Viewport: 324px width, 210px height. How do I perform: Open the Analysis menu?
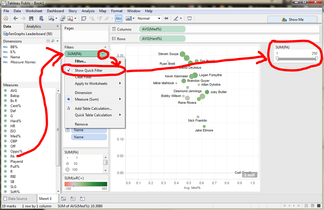88,11
